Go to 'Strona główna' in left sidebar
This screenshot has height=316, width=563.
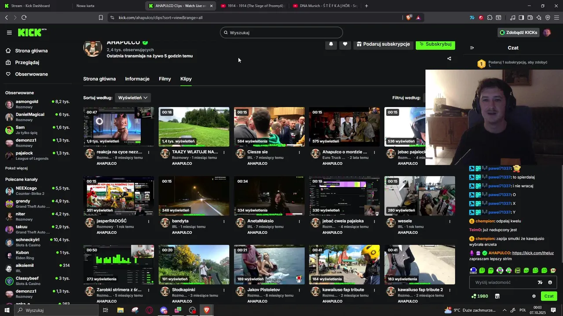pyautogui.click(x=27, y=51)
